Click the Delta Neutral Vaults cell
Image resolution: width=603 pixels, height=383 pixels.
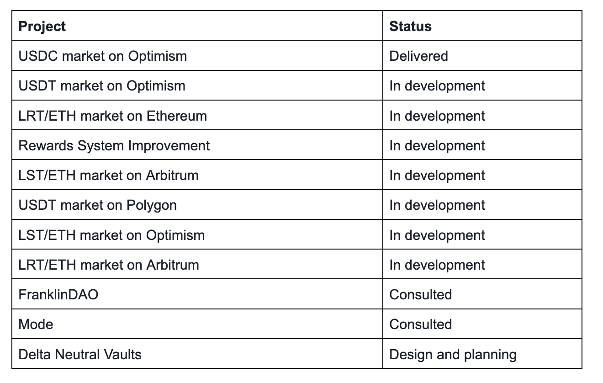coord(80,355)
